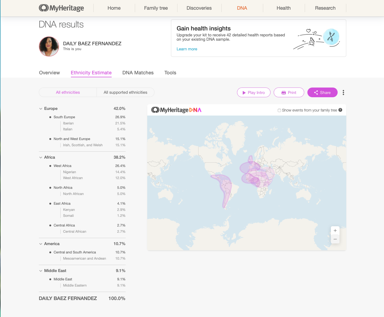The image size is (384, 317).
Task: Switch to All supported ethnicities
Action: click(125, 92)
